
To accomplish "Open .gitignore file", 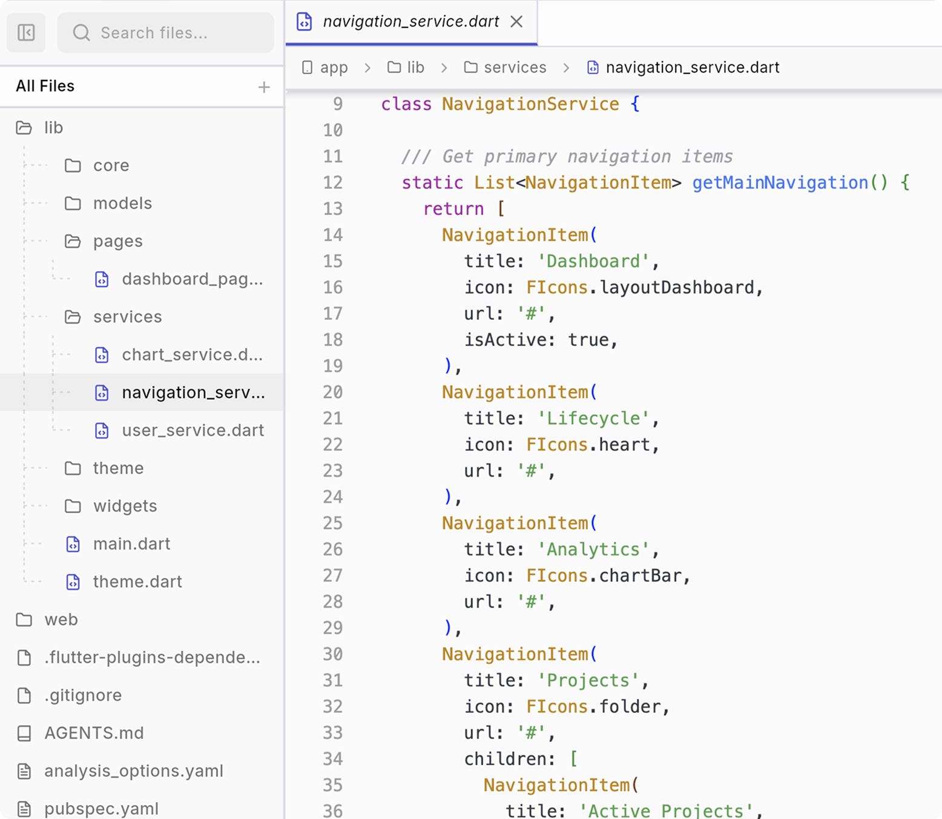I will [142, 695].
